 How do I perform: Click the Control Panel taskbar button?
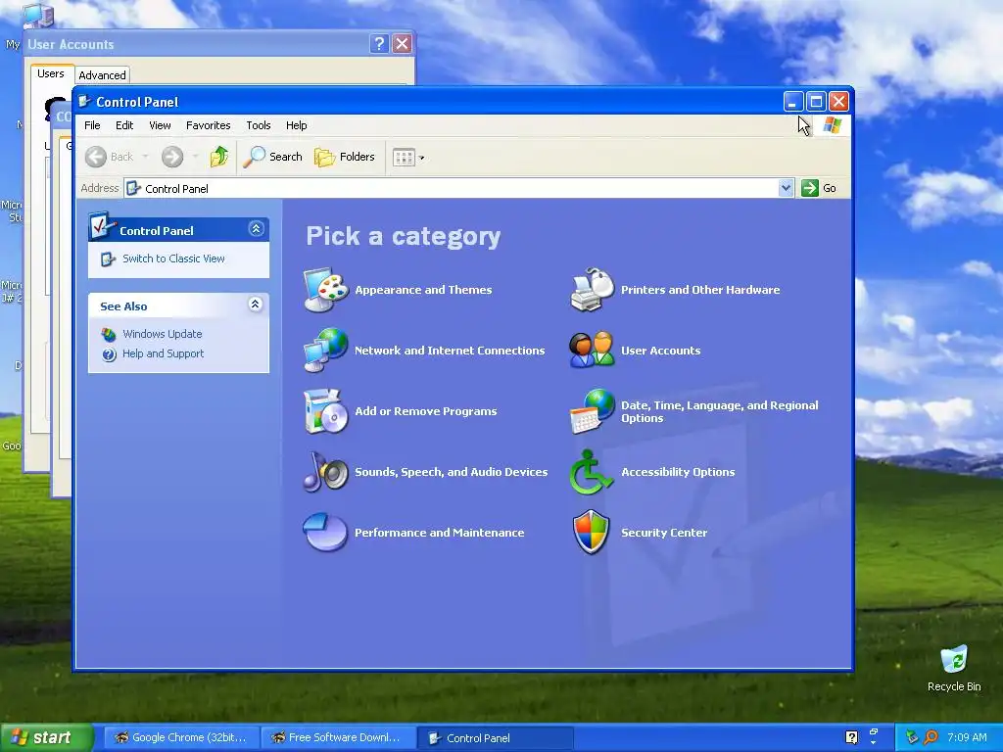pos(495,737)
